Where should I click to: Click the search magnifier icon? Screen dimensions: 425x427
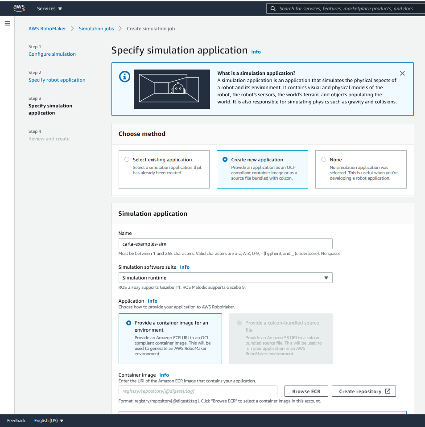[273, 9]
